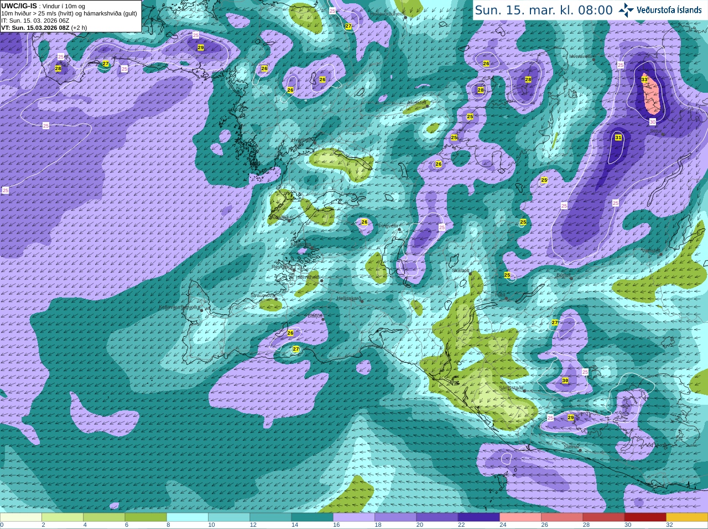Viewport: 708px width, 529px height.
Task: Click the 'Sun. 15. mar. kl. 08:00' timestamp
Action: point(544,10)
